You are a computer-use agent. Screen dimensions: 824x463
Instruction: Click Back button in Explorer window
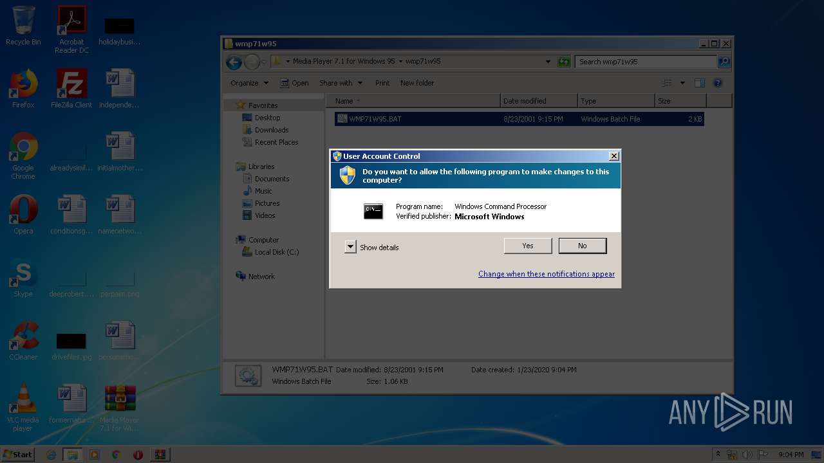pyautogui.click(x=234, y=62)
